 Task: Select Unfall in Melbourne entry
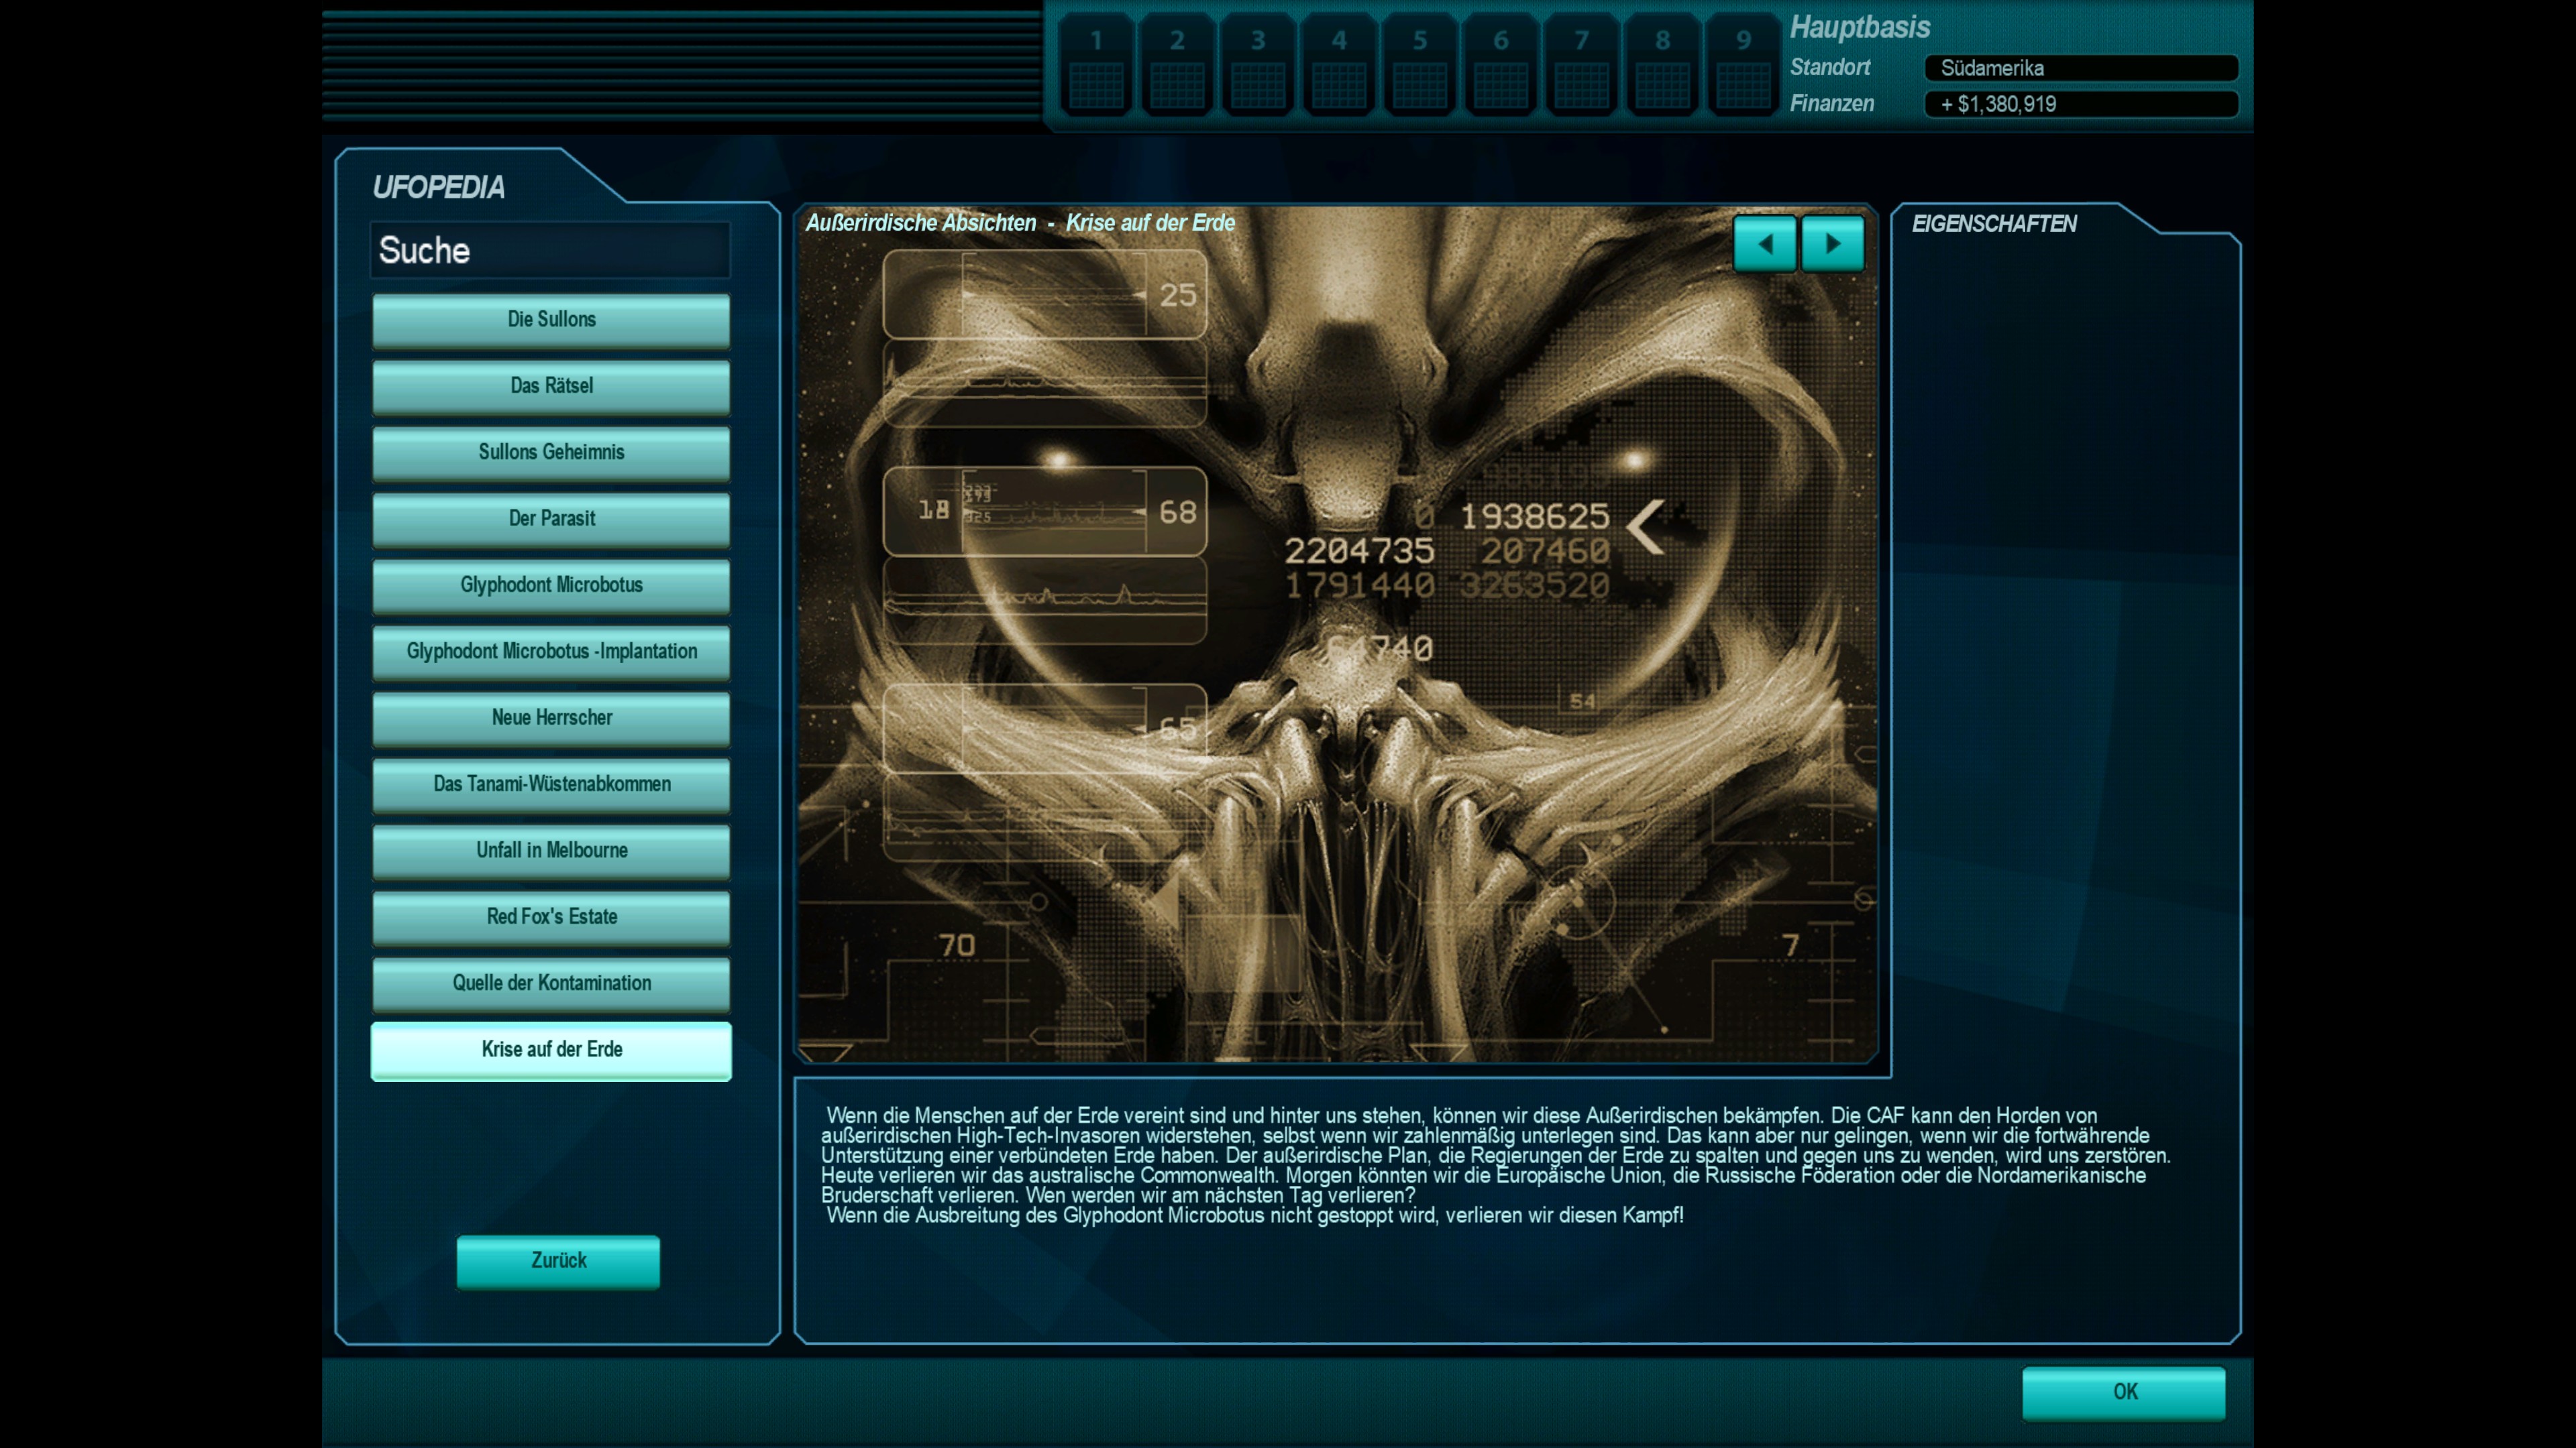(551, 851)
